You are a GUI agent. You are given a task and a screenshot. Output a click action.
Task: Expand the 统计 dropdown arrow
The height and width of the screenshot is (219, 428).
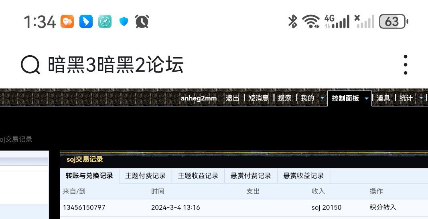[x=421, y=98]
